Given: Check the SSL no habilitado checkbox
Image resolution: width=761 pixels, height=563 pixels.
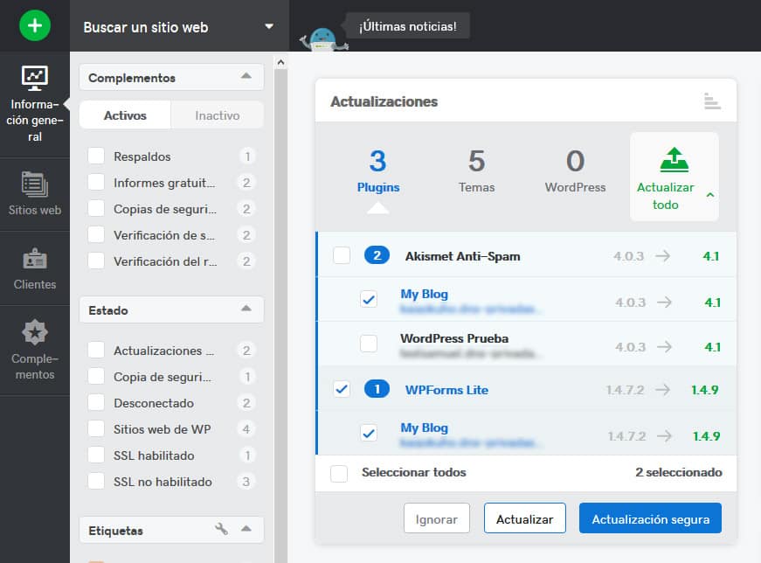Looking at the screenshot, I should (x=96, y=481).
